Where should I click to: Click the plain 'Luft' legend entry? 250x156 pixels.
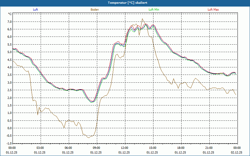36,10
